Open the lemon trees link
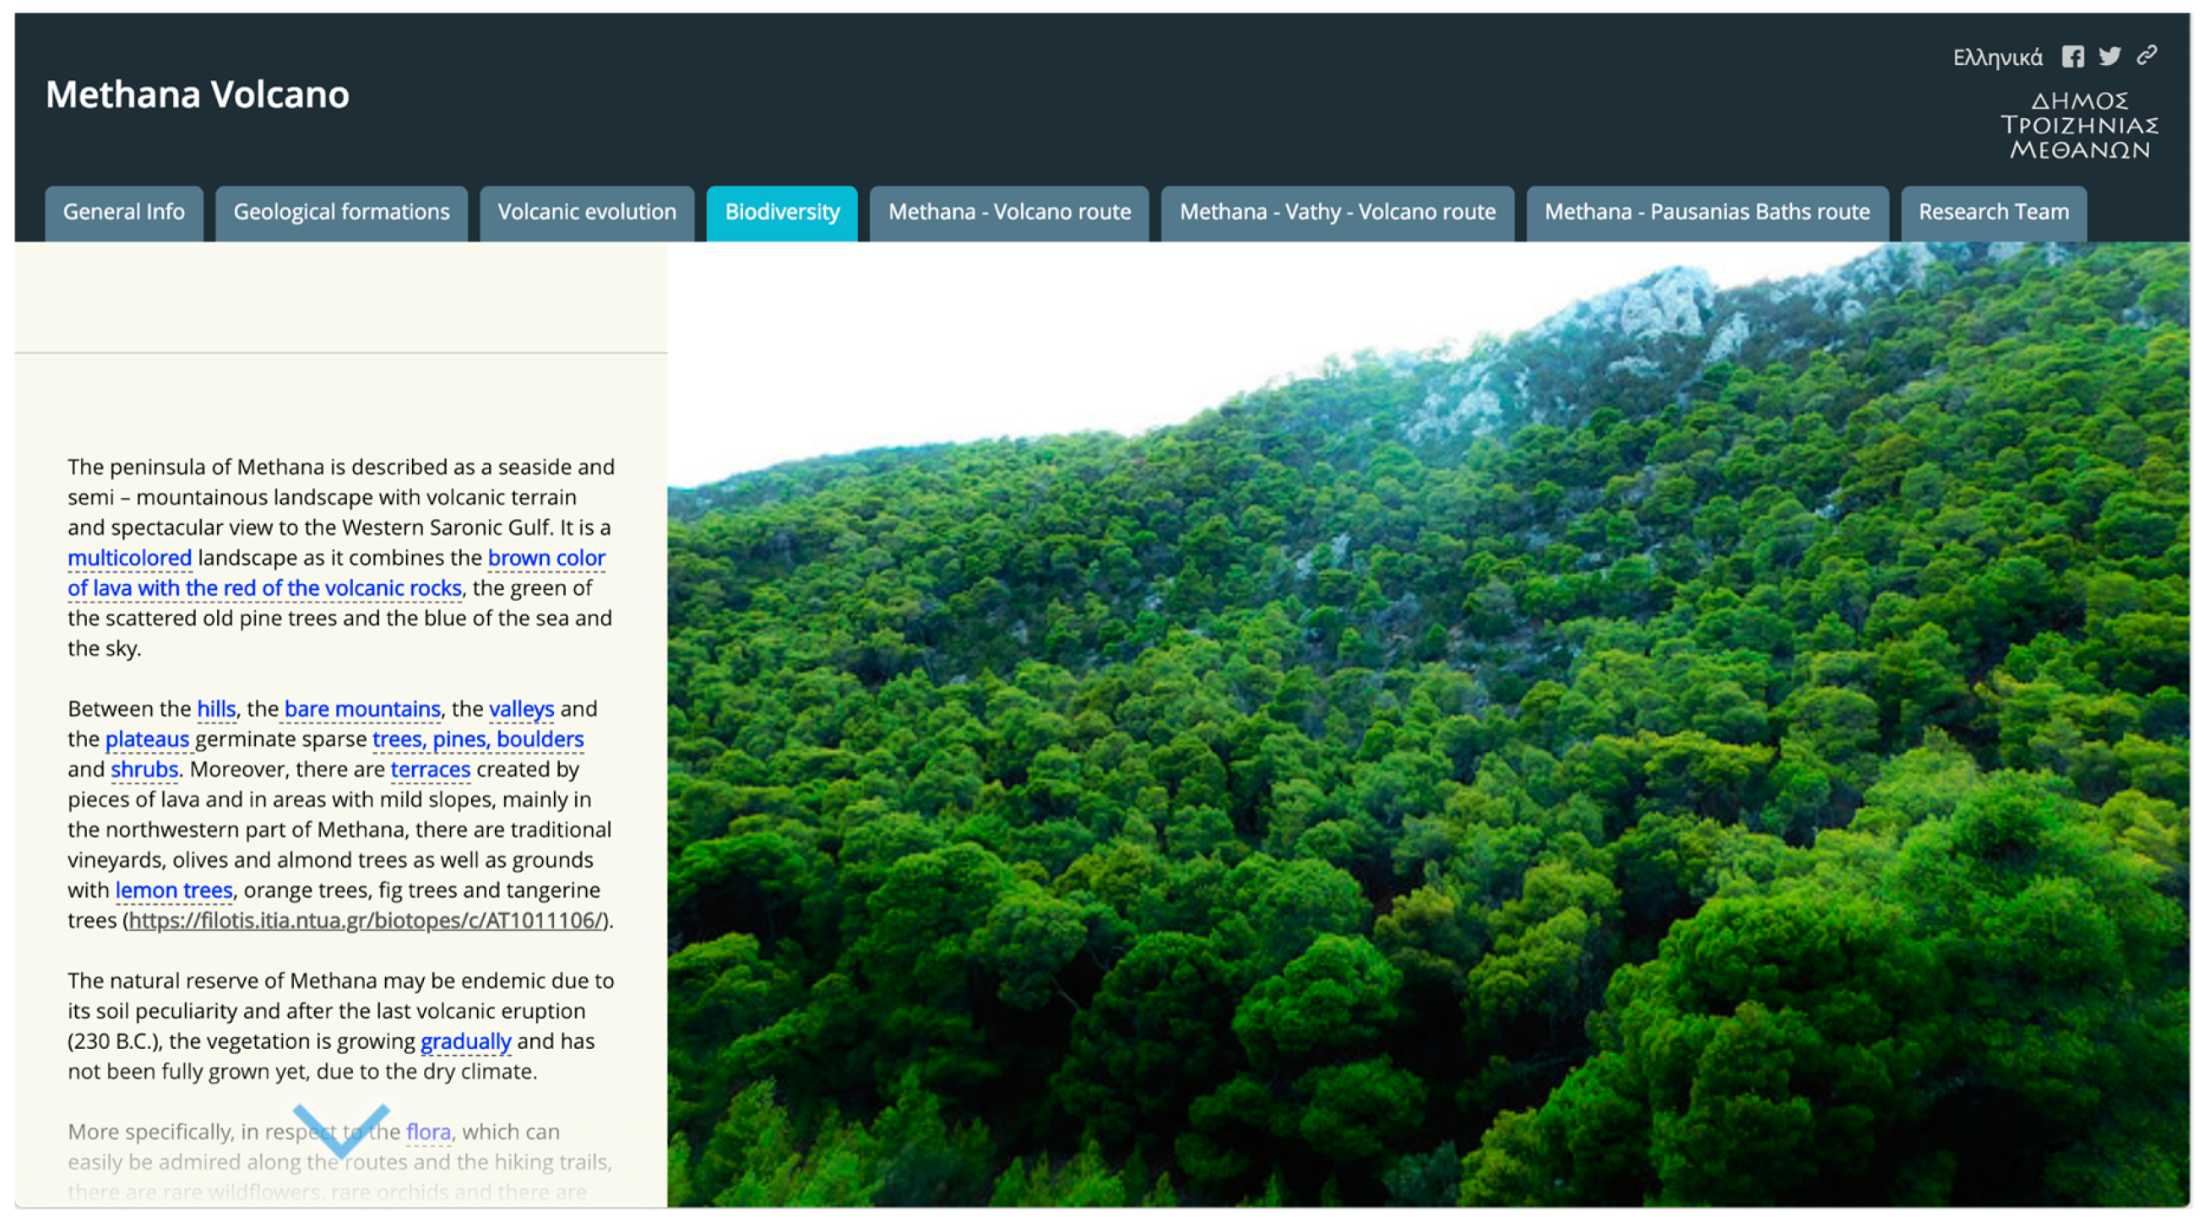This screenshot has width=2204, height=1228. tap(174, 890)
